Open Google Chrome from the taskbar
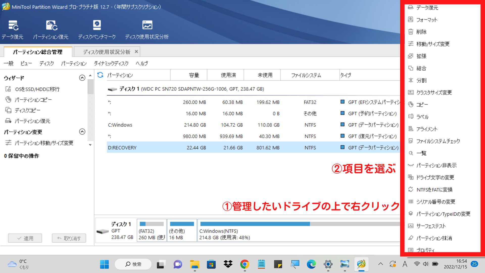Viewport: 485px width, 273px height. [245, 264]
